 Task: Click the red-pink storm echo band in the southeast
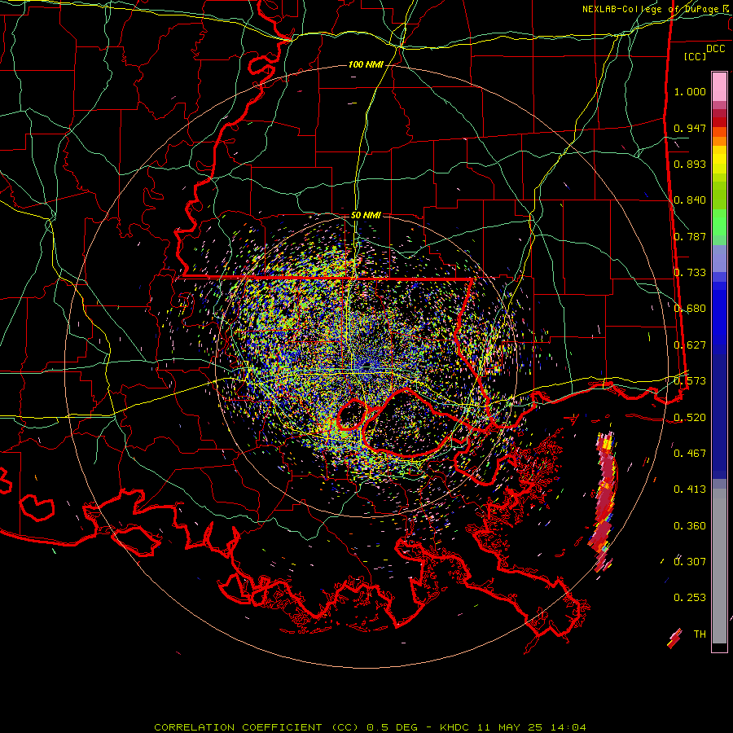point(604,503)
